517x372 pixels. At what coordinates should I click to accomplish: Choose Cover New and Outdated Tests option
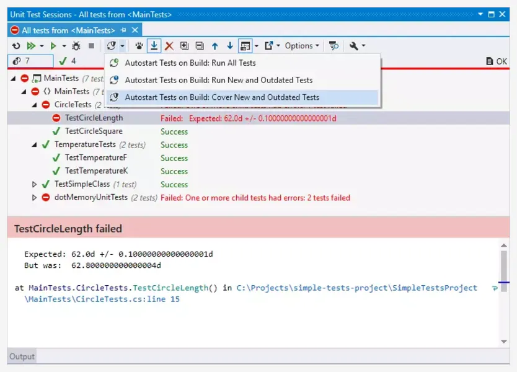click(x=221, y=97)
